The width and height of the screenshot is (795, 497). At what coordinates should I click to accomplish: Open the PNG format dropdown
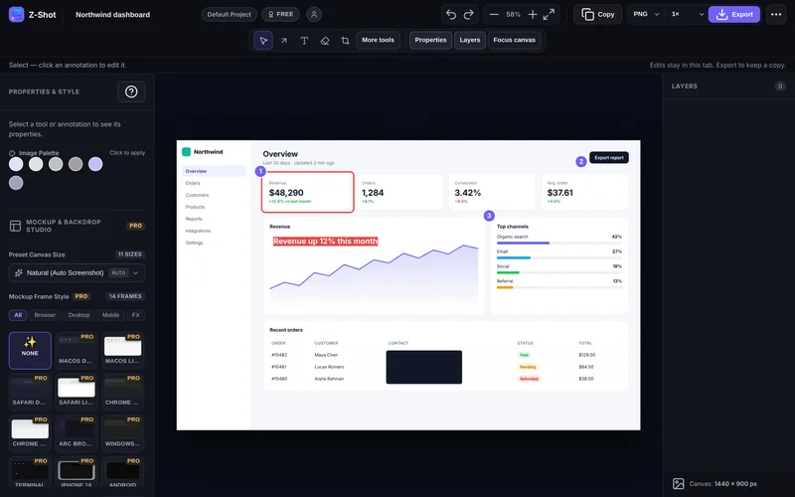pyautogui.click(x=645, y=14)
